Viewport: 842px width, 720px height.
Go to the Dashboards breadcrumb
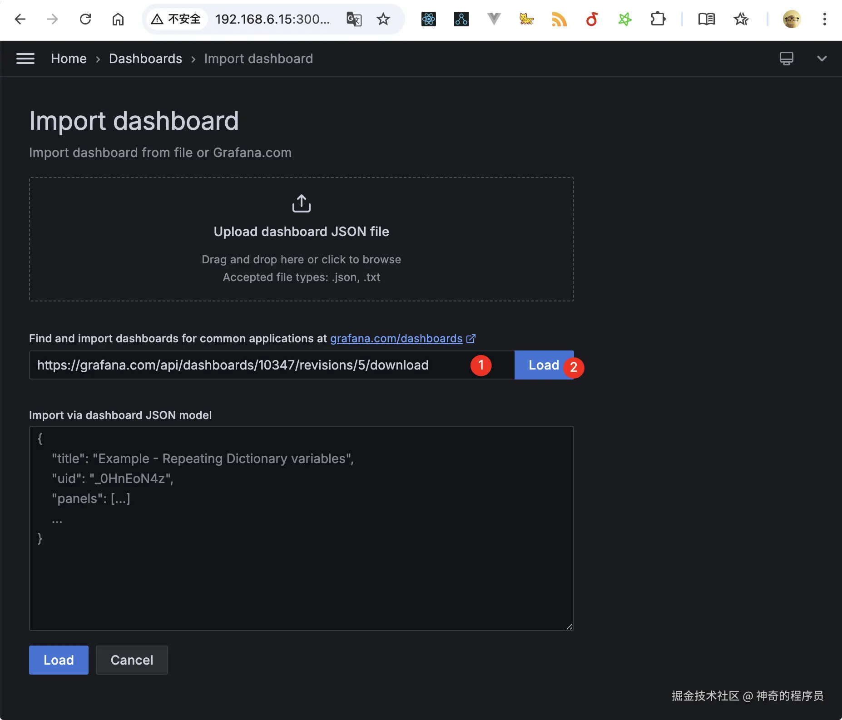point(145,59)
